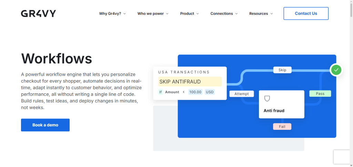Click the green checkmark circle icon
This screenshot has width=353, height=167.
pyautogui.click(x=336, y=70)
